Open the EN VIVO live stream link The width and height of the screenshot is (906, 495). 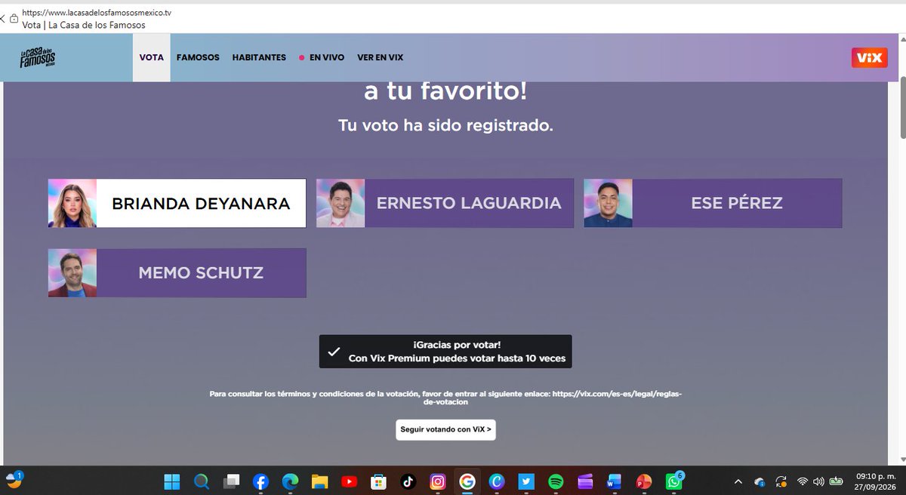pyautogui.click(x=322, y=57)
